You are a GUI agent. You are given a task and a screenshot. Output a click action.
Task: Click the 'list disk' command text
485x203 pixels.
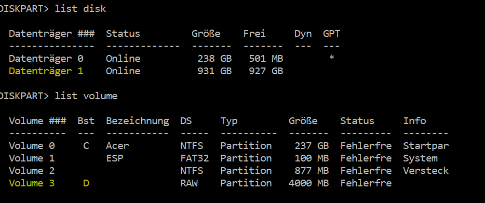click(80, 9)
